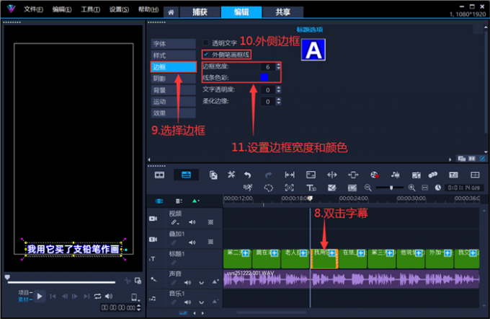Open the preview device size dropdown
The height and width of the screenshot is (319, 490).
coord(135,297)
